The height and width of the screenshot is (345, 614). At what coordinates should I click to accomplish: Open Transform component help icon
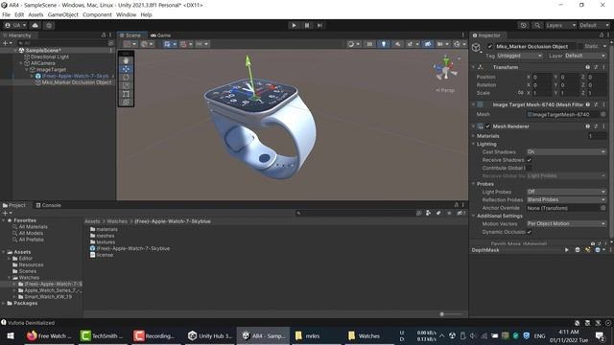point(588,67)
